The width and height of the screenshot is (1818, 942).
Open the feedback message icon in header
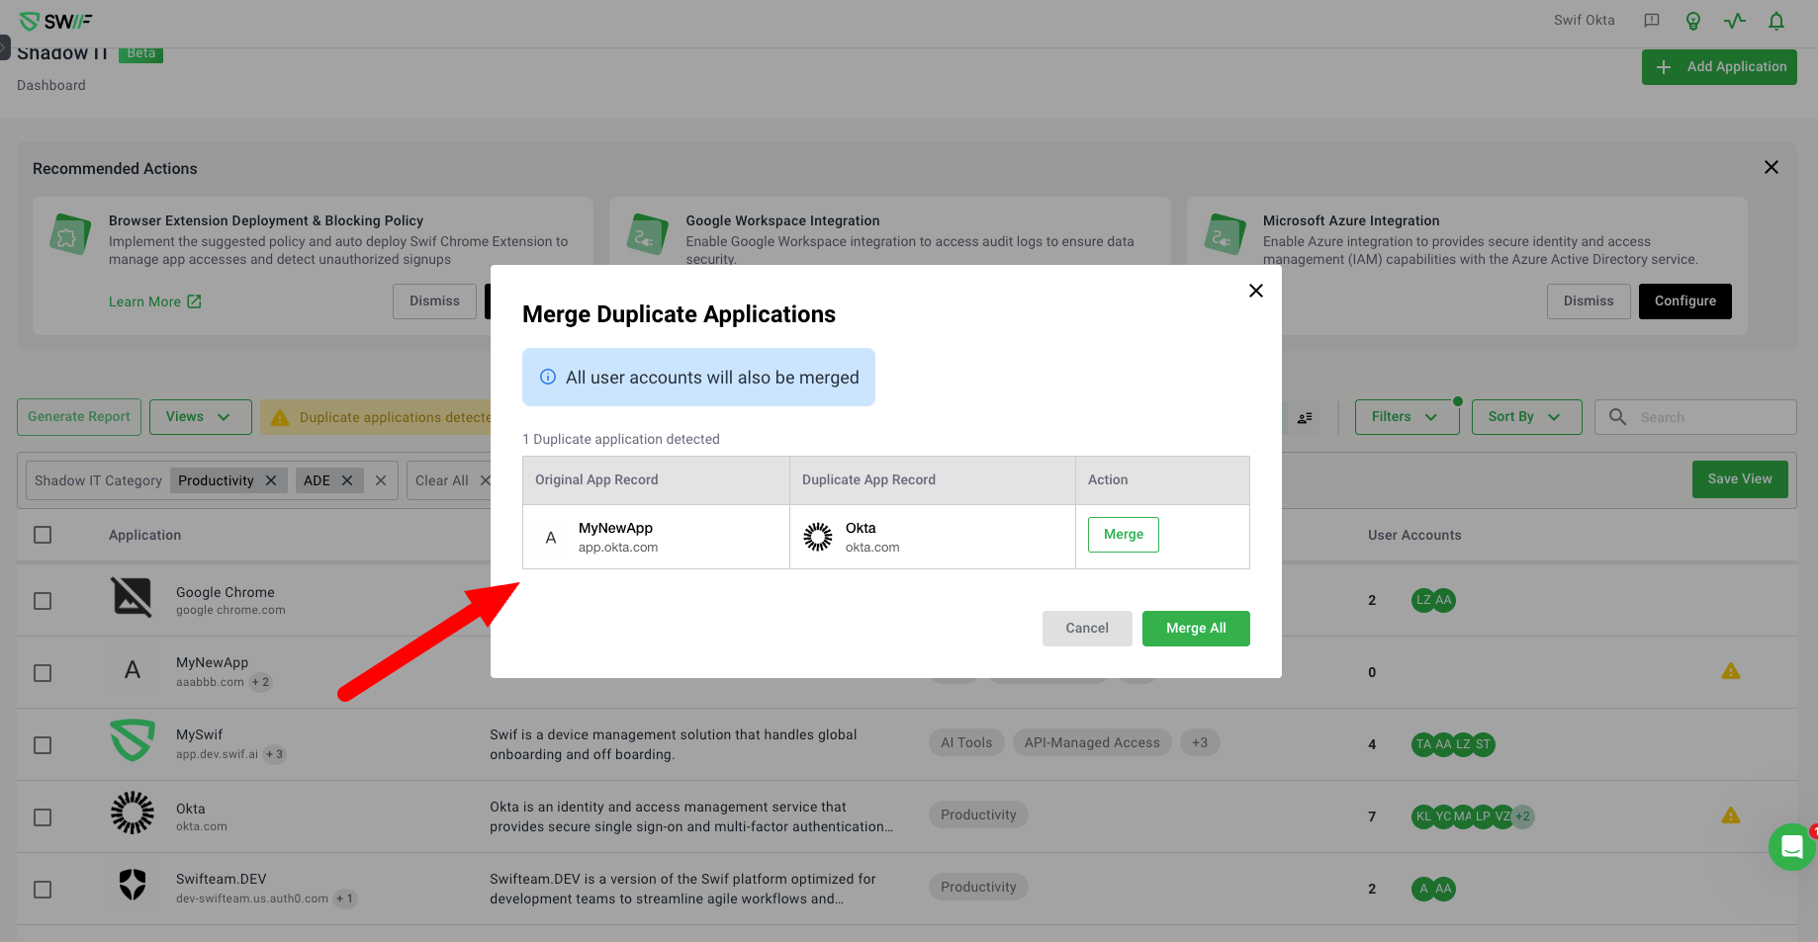point(1652,21)
